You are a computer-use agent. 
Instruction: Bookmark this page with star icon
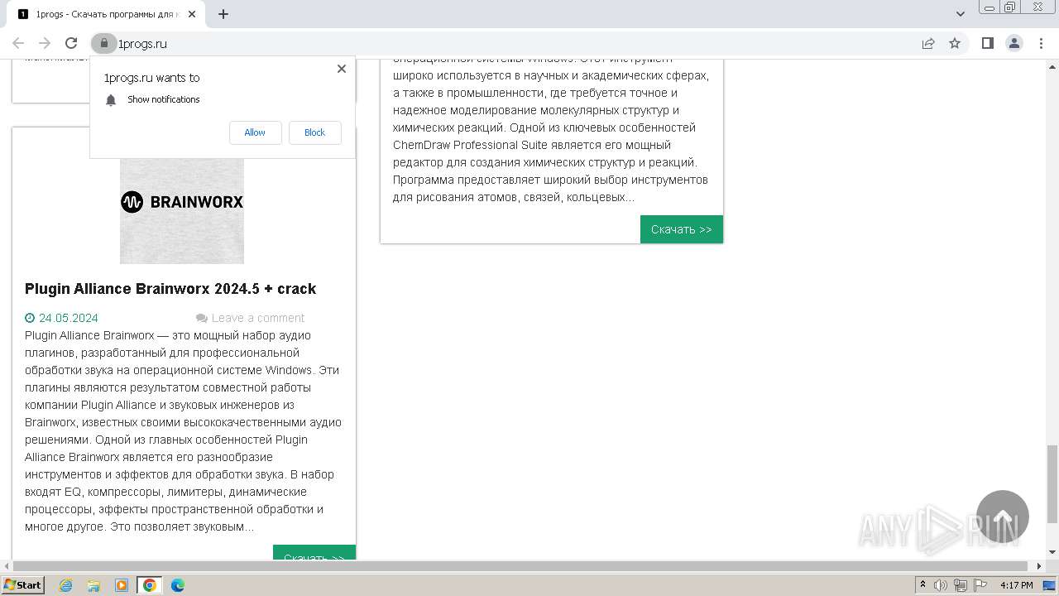(x=955, y=43)
